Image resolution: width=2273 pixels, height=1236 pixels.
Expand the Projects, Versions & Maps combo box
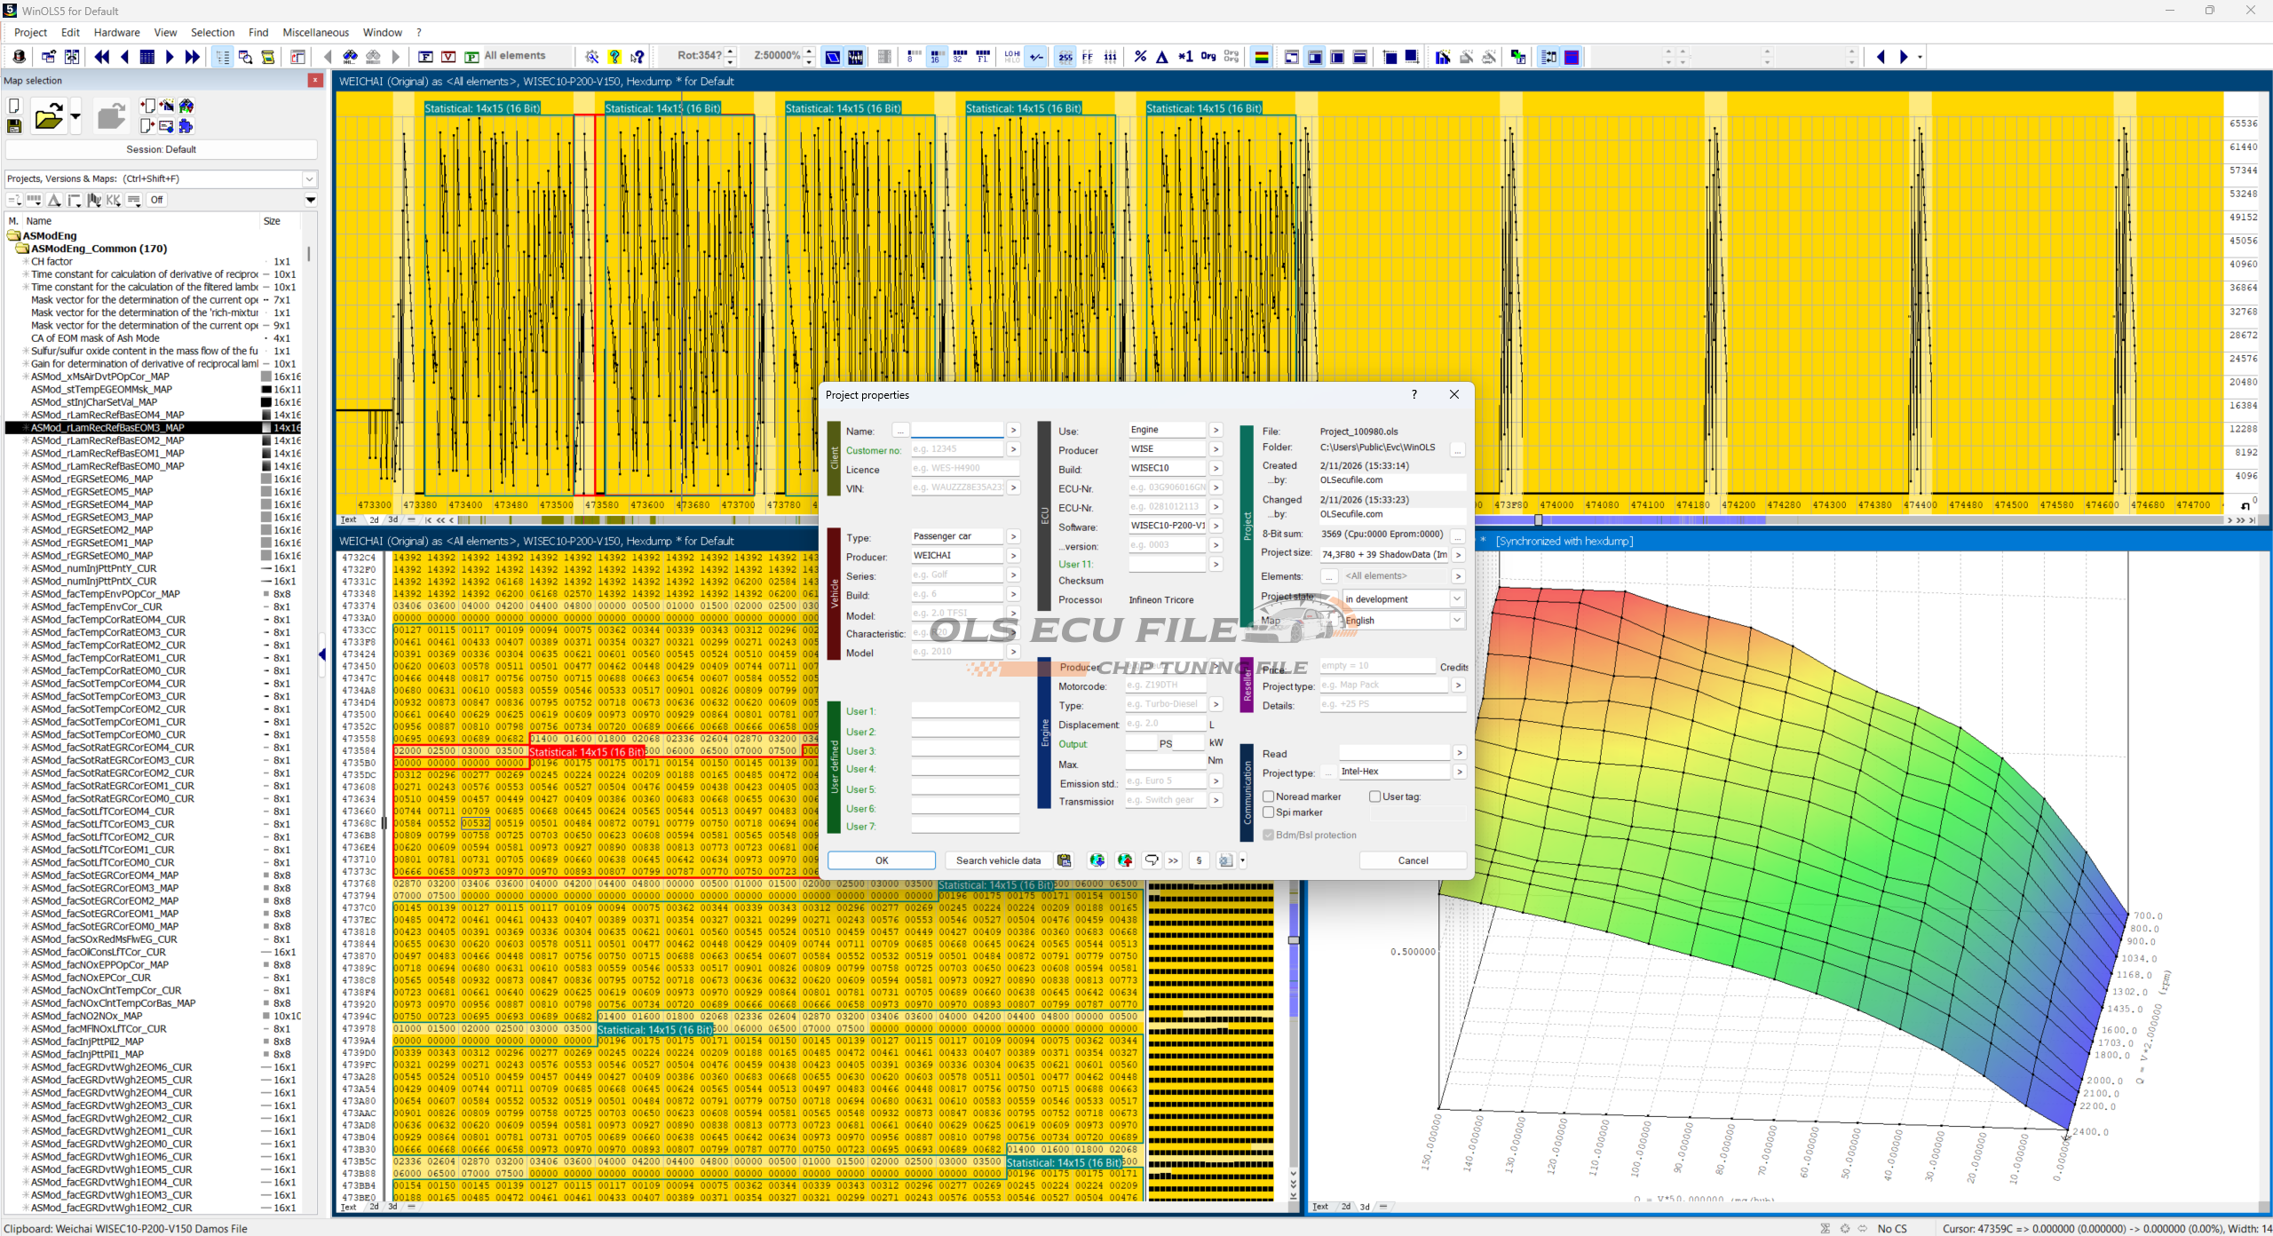click(309, 179)
